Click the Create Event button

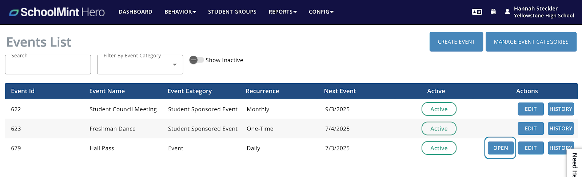pos(456,42)
